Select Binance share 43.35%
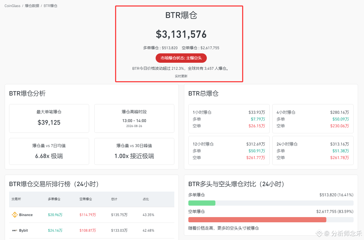The image size is (364, 240). tap(148, 215)
